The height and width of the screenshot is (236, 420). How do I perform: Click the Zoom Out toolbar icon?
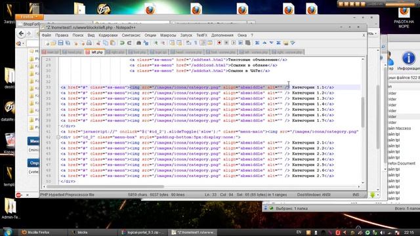[x=163, y=43]
